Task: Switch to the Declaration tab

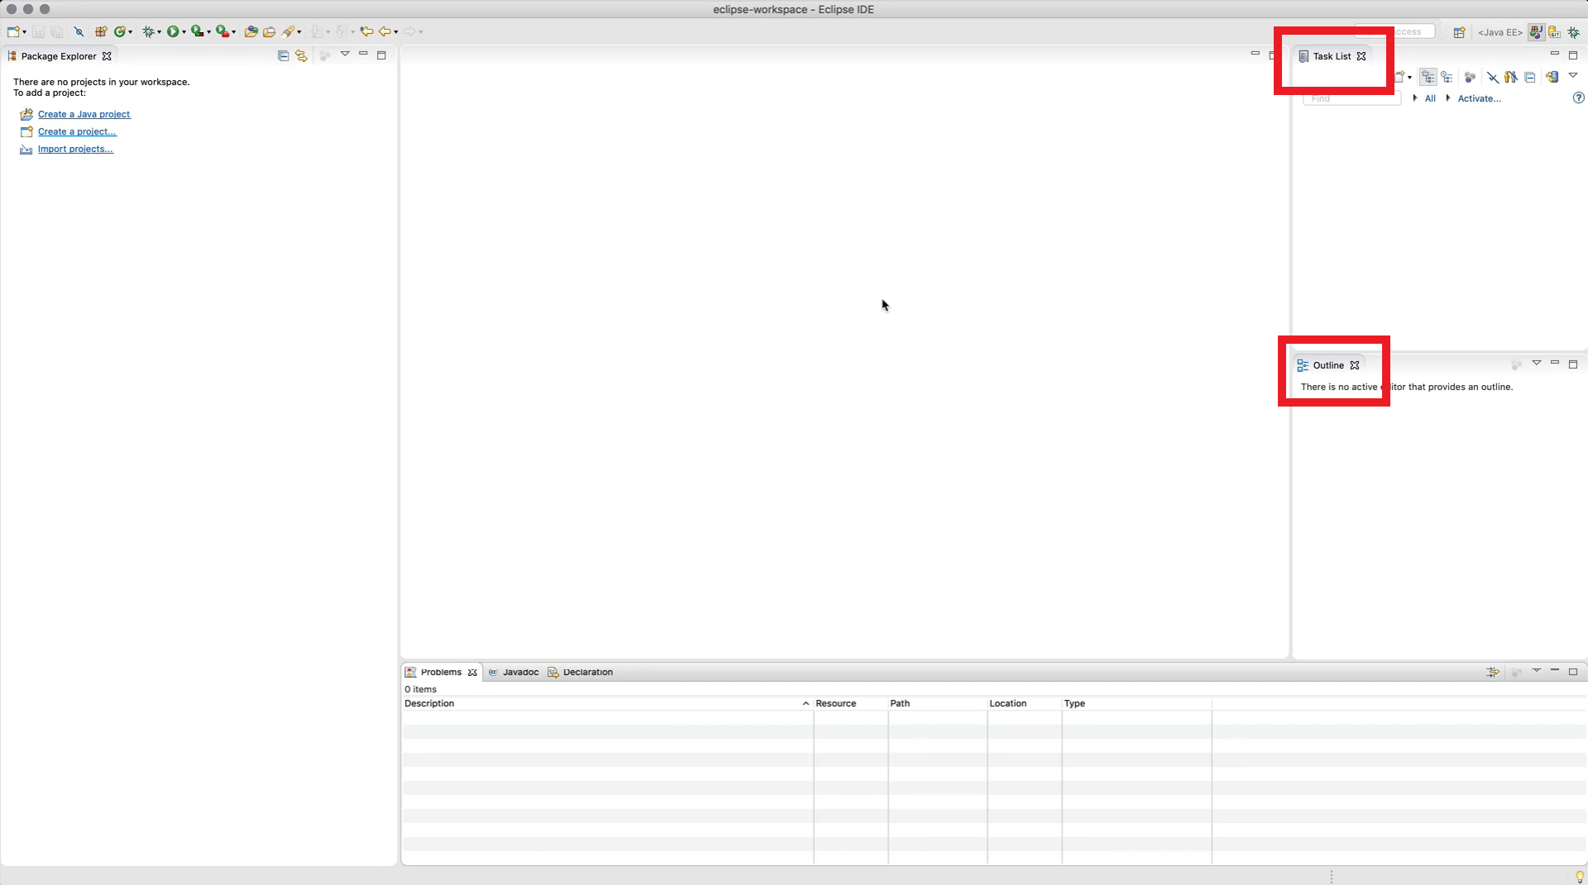Action: (581, 672)
